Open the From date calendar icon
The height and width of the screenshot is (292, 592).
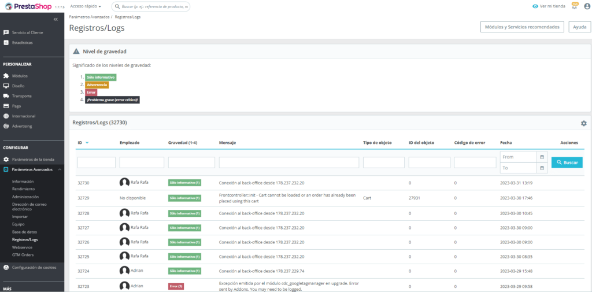(542, 157)
